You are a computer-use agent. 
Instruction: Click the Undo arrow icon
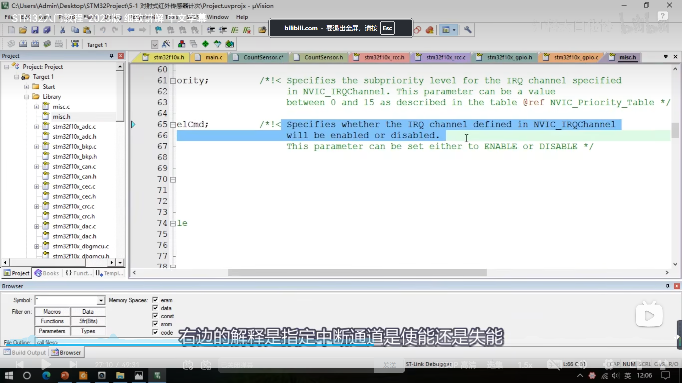103,30
